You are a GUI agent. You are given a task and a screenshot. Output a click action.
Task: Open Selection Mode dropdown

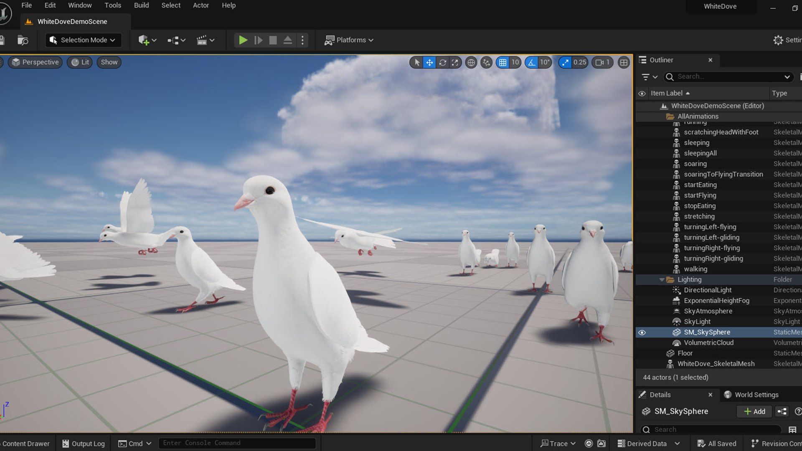click(x=83, y=40)
